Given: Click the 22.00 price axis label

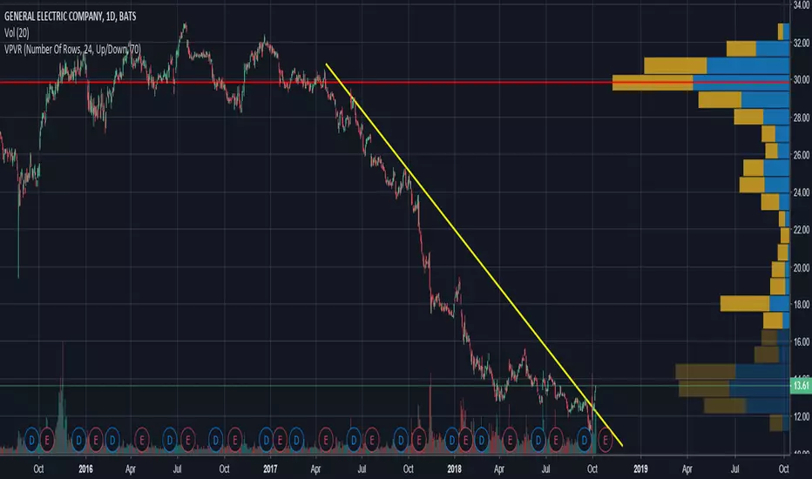Looking at the screenshot, I should 802,229.
